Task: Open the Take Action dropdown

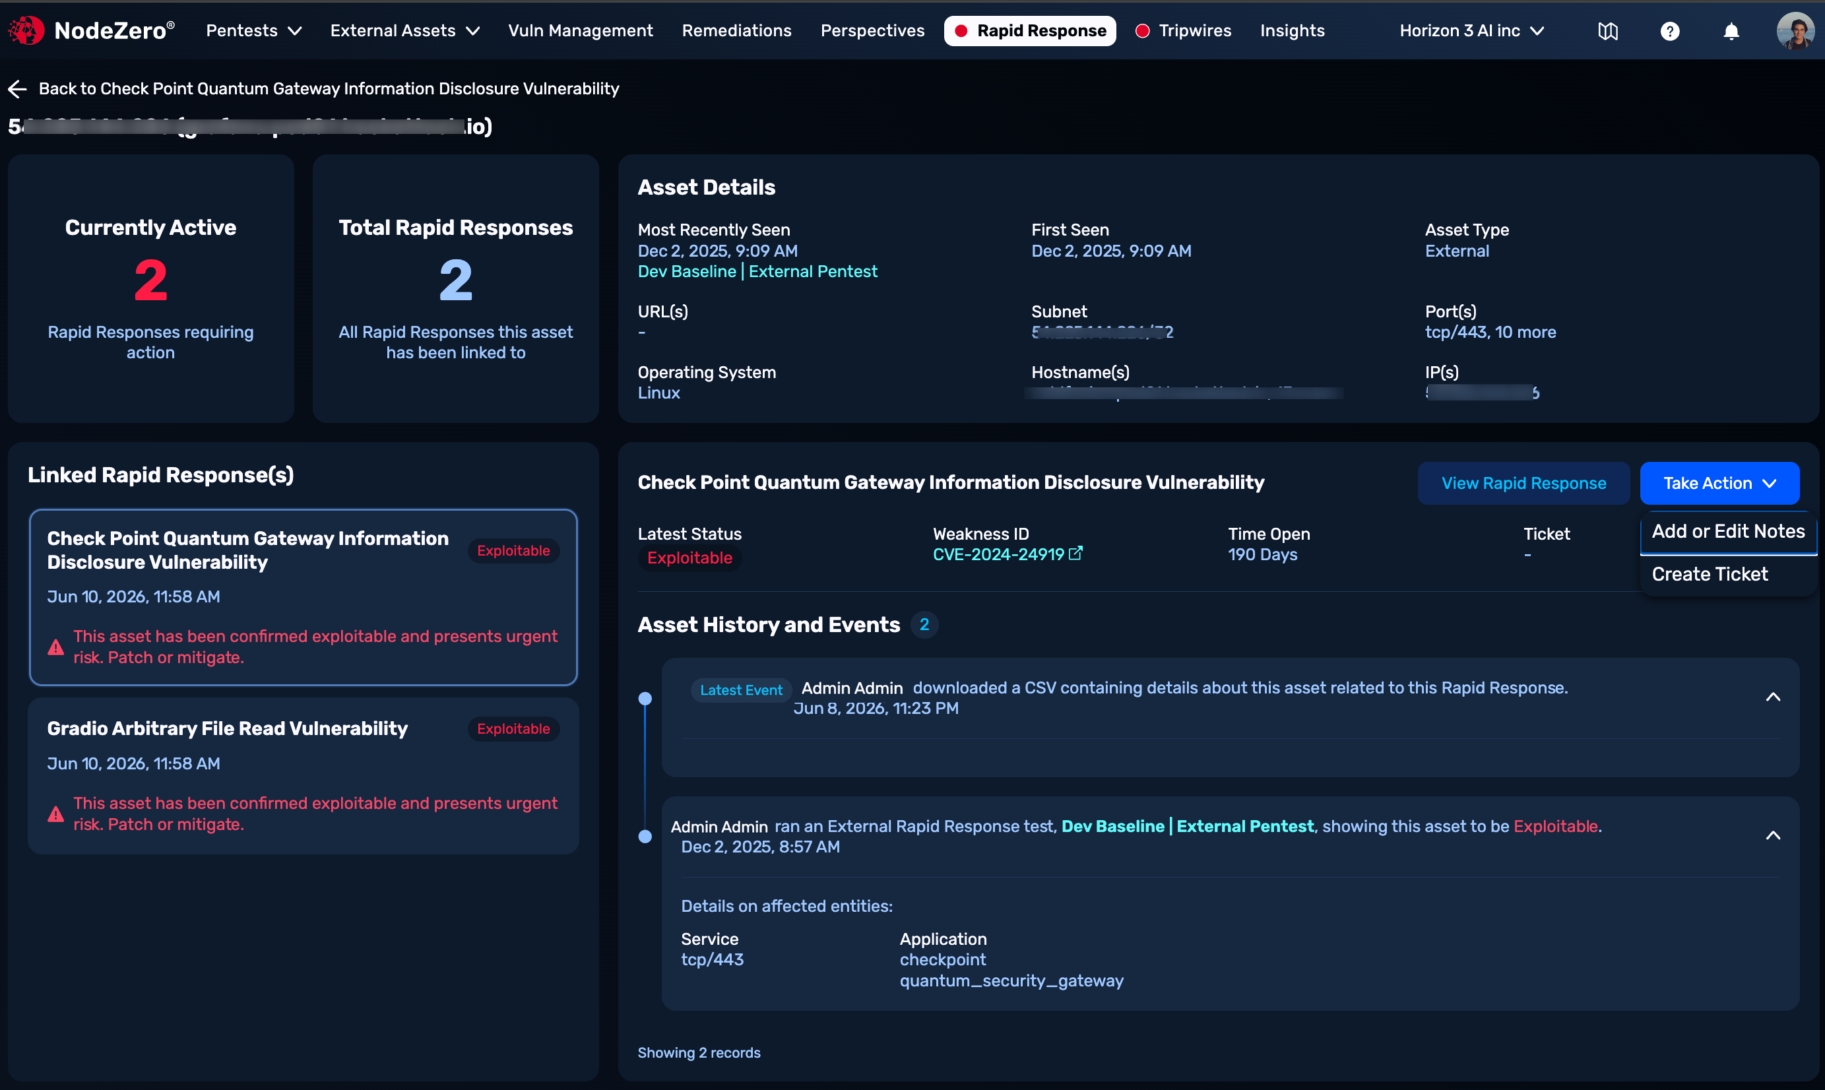Action: 1719,482
